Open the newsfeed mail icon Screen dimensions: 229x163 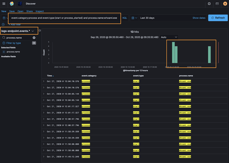[x=217, y=4]
